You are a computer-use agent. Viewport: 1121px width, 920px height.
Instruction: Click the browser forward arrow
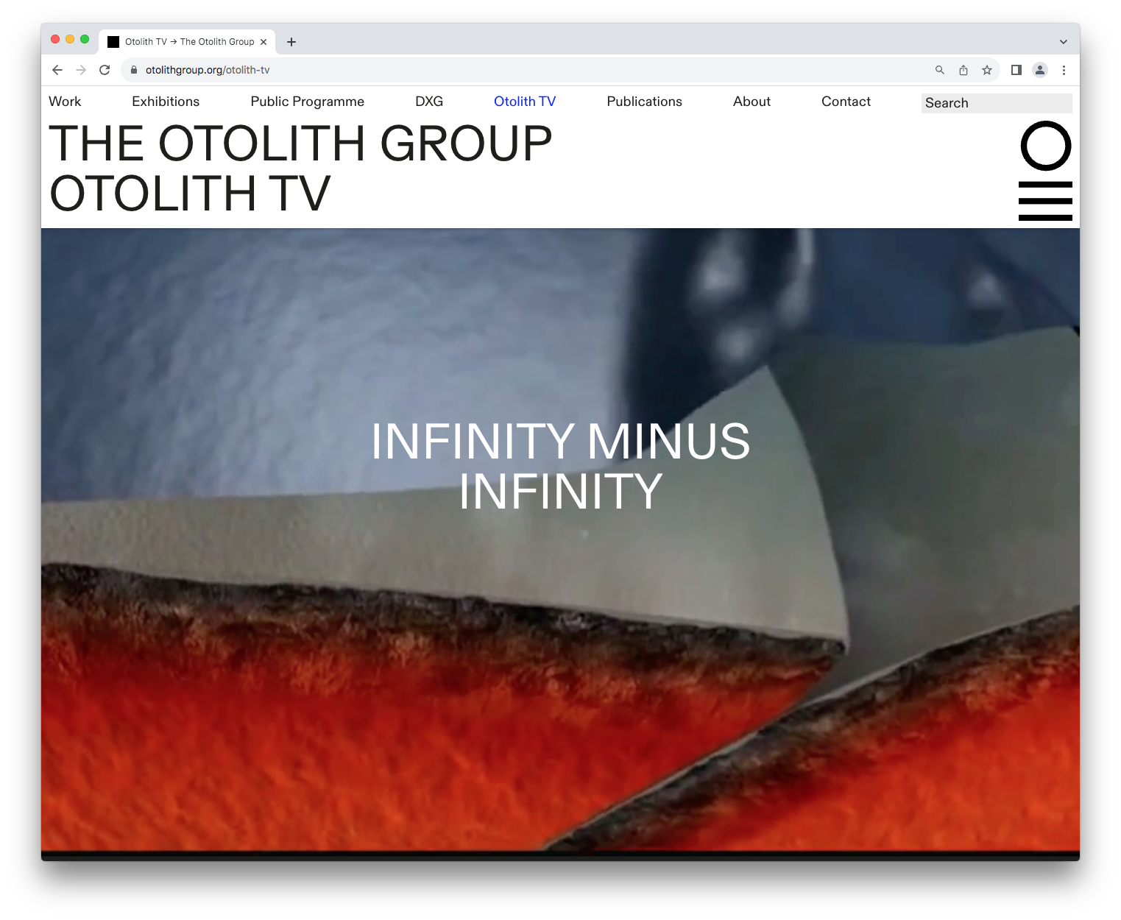tap(81, 70)
